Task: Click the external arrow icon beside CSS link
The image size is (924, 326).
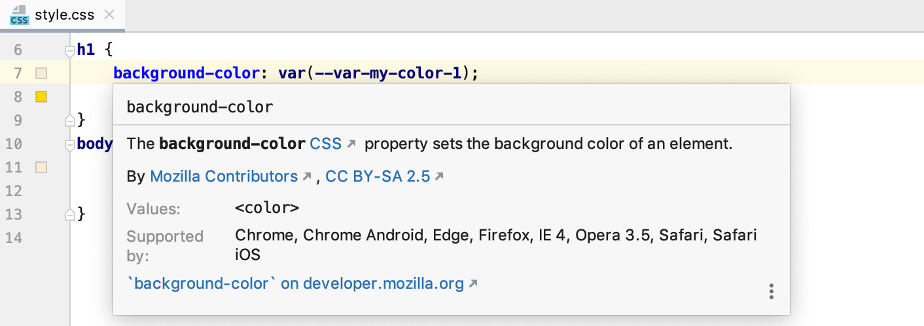Action: point(351,144)
